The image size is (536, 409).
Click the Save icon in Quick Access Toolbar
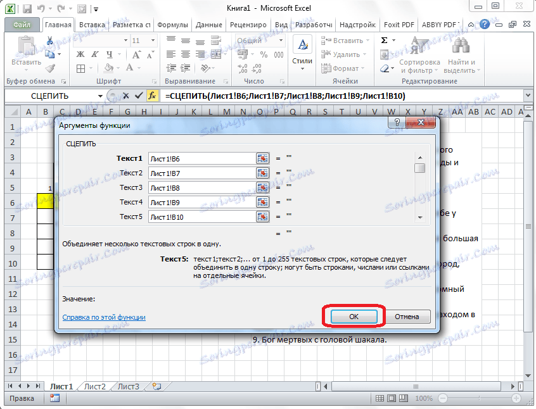[27, 8]
